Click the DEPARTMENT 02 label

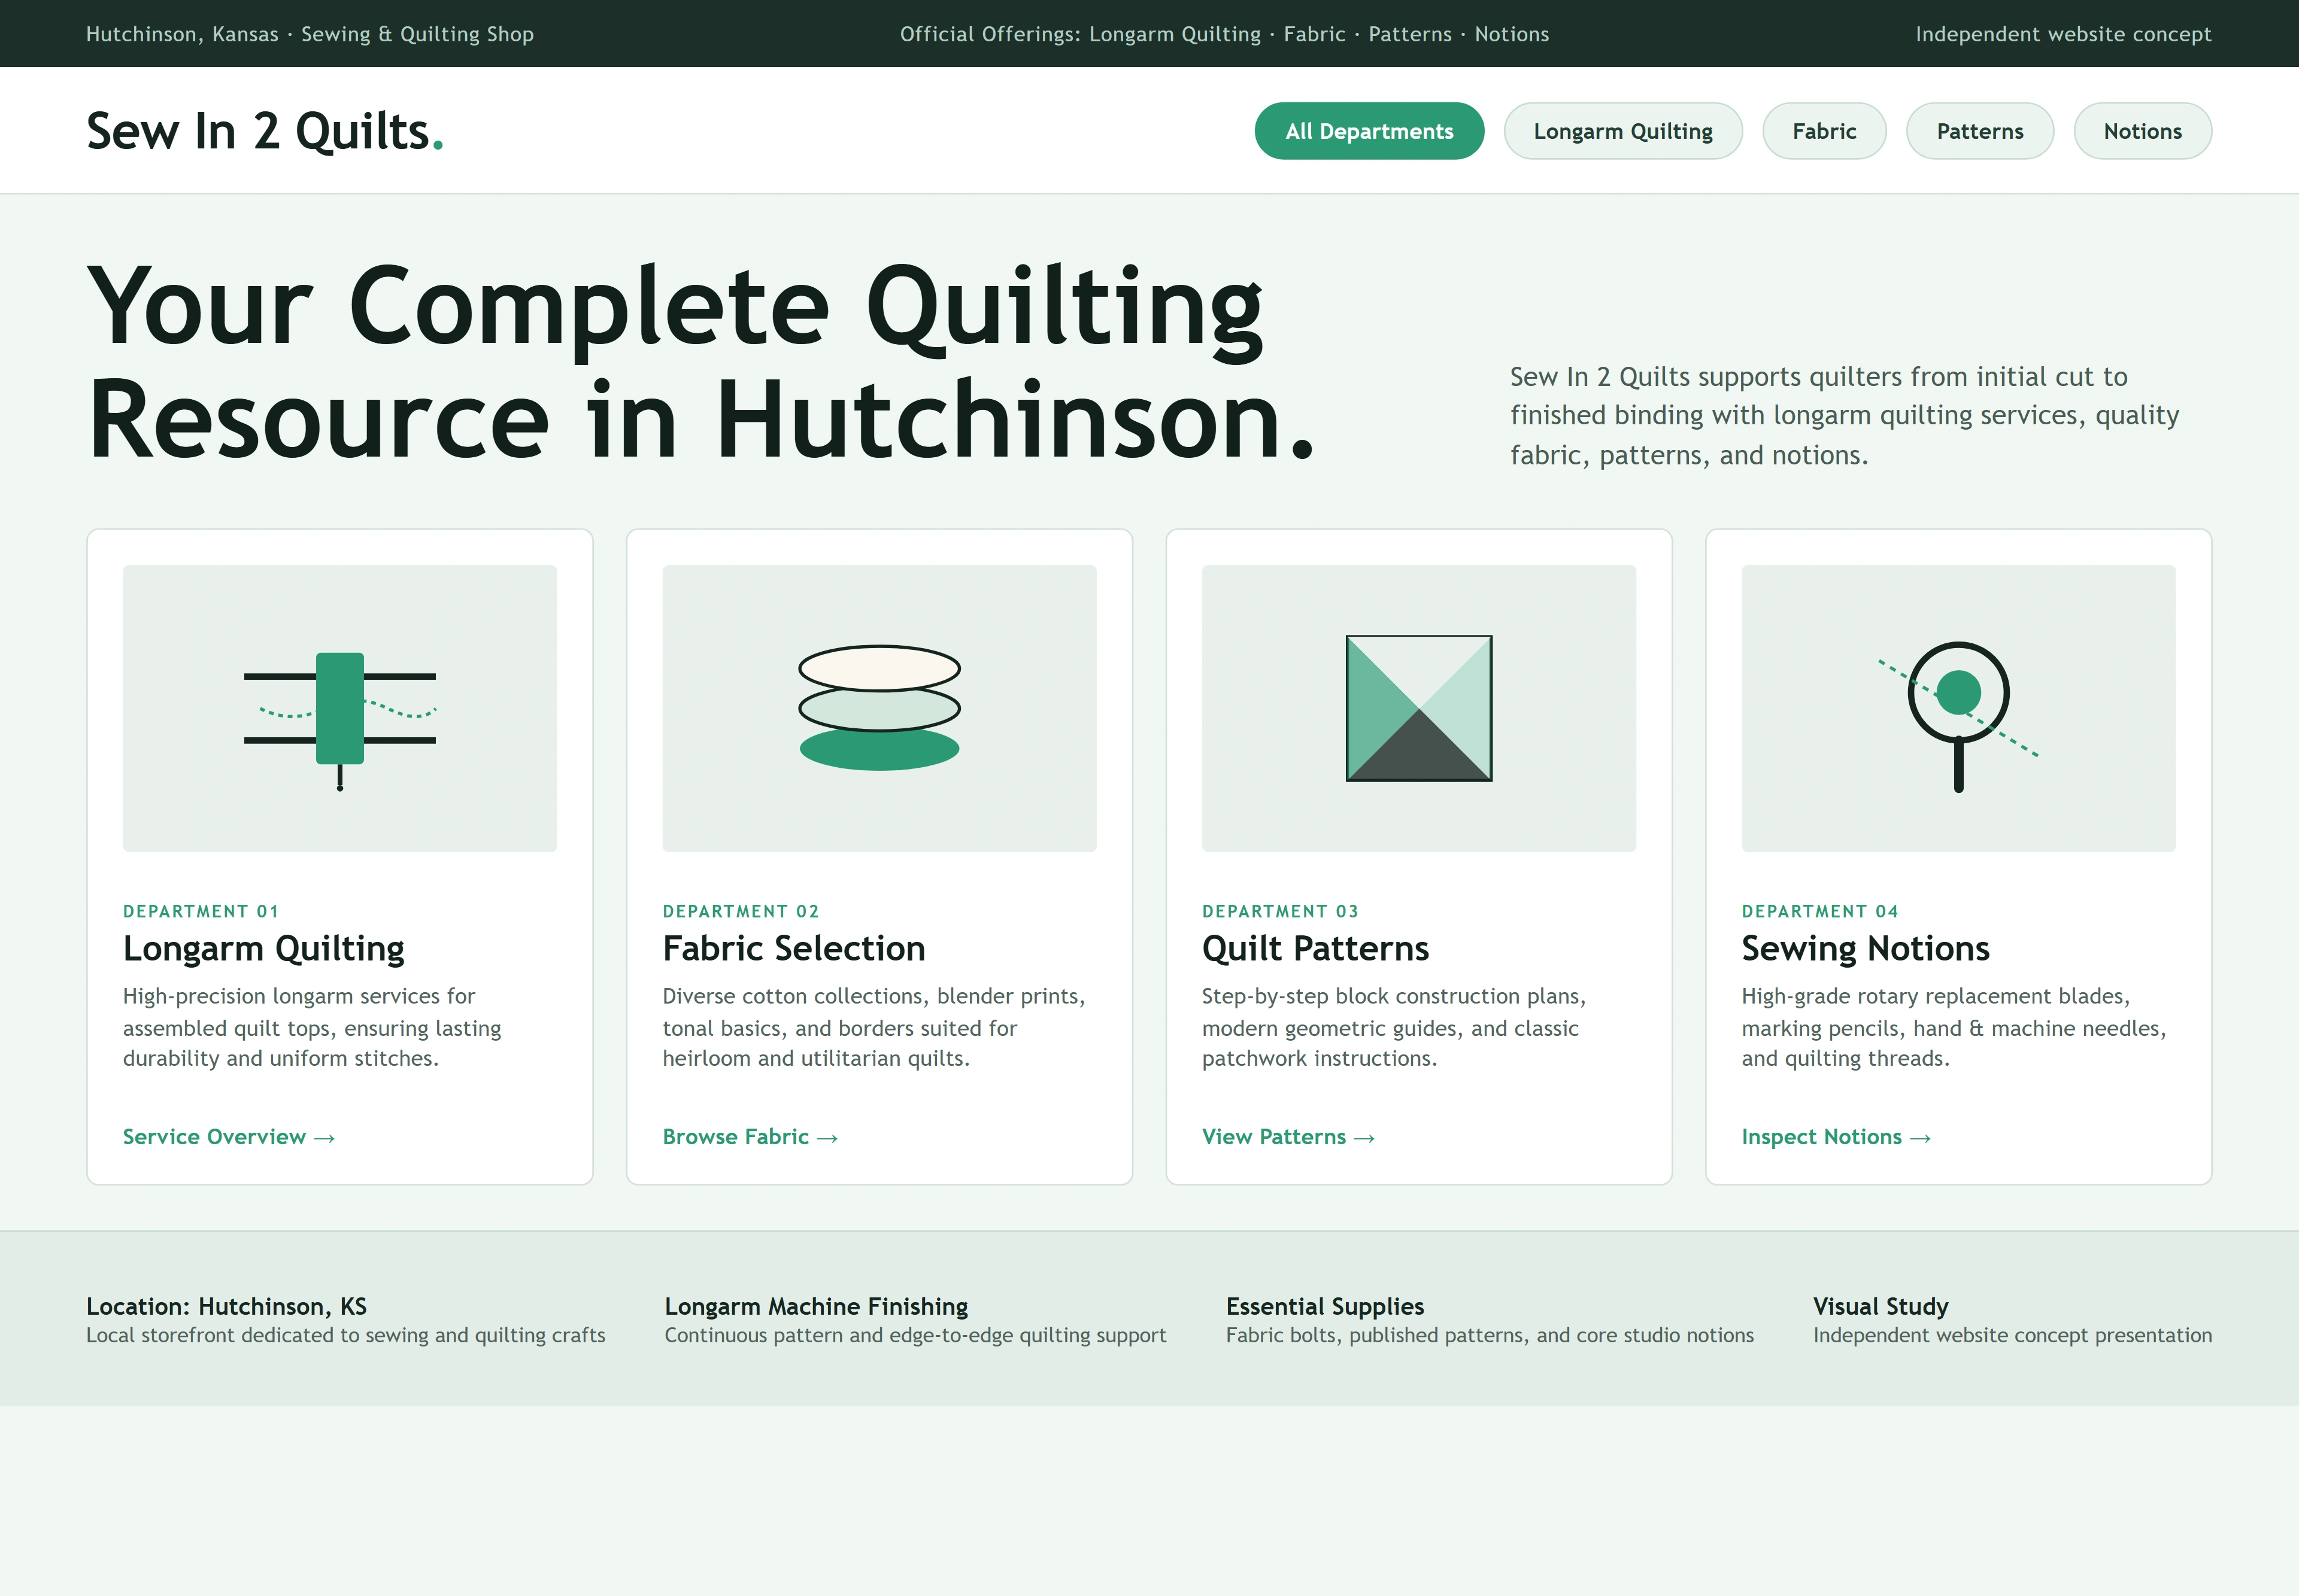click(x=741, y=911)
